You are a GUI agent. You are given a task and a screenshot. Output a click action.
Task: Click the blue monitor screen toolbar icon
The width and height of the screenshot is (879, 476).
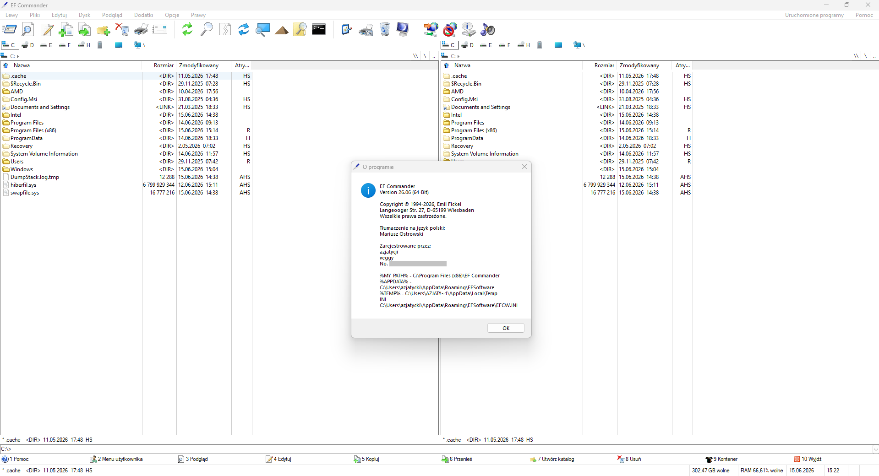[x=403, y=30]
